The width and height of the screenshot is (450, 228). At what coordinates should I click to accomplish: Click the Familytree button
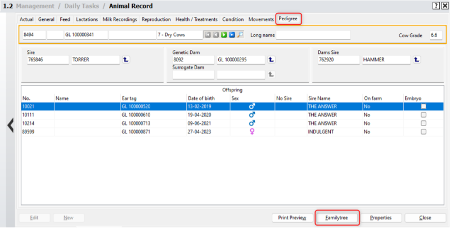[336, 217]
